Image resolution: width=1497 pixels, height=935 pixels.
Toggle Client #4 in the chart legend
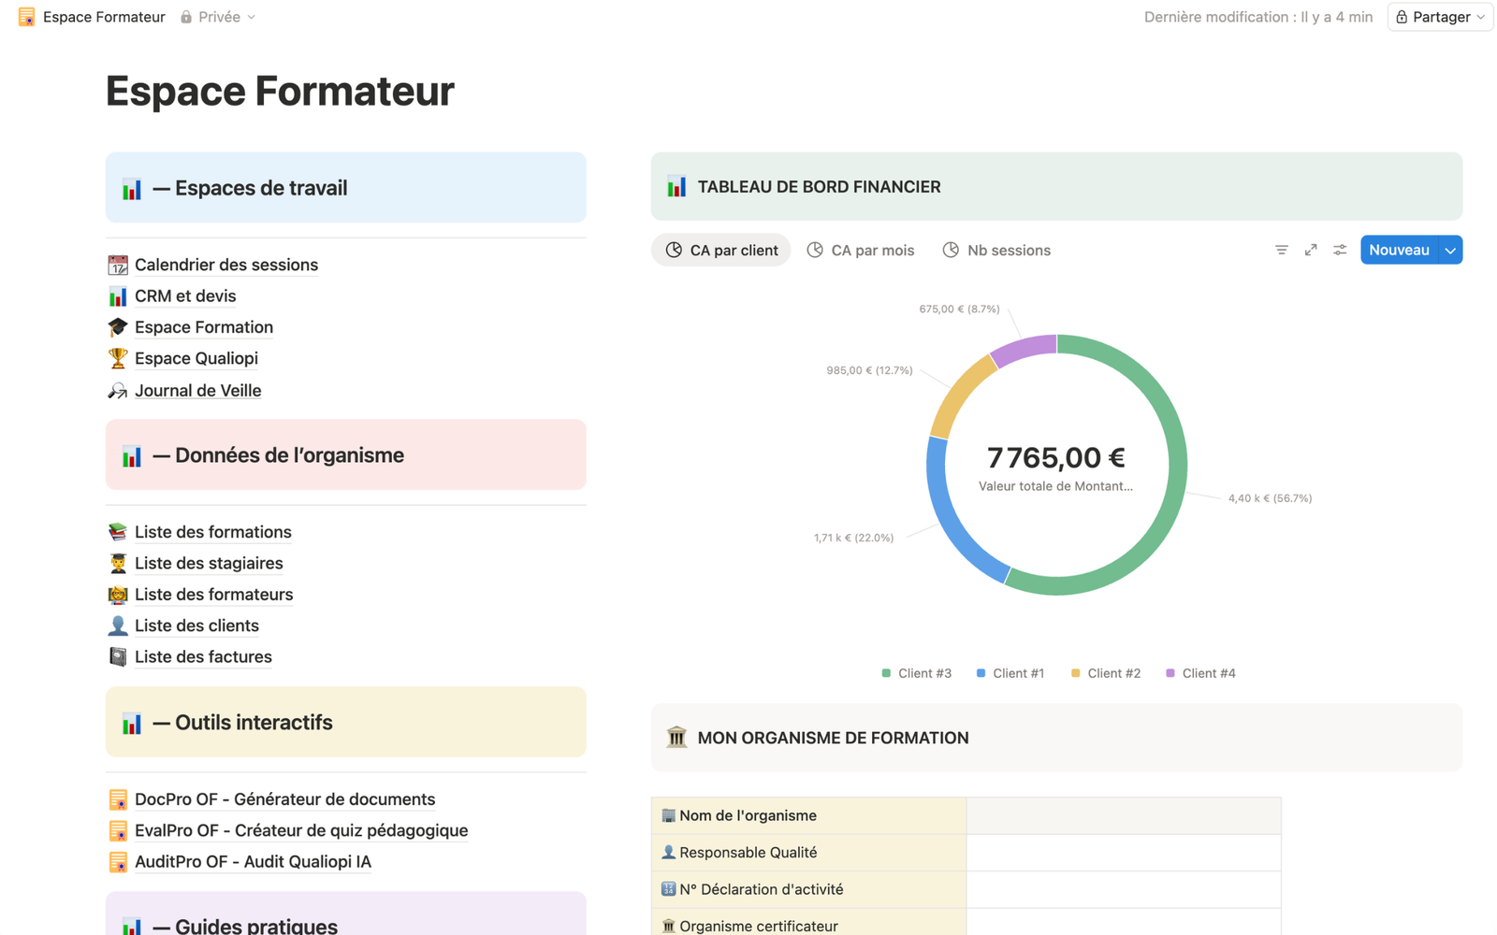coord(1200,672)
